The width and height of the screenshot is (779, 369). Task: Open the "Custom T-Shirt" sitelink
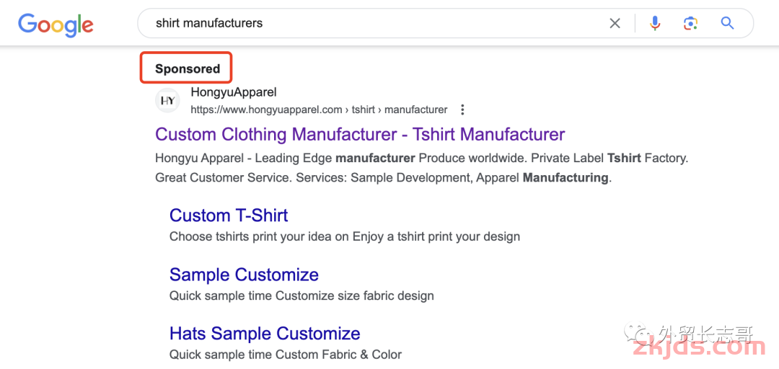[x=229, y=215]
